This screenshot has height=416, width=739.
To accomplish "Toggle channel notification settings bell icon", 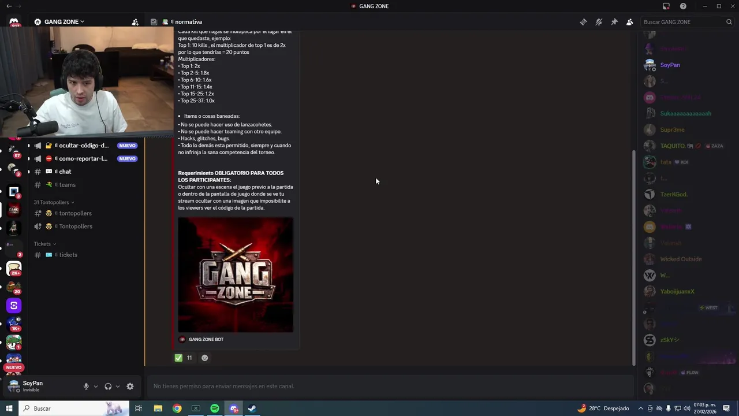I will point(599,22).
